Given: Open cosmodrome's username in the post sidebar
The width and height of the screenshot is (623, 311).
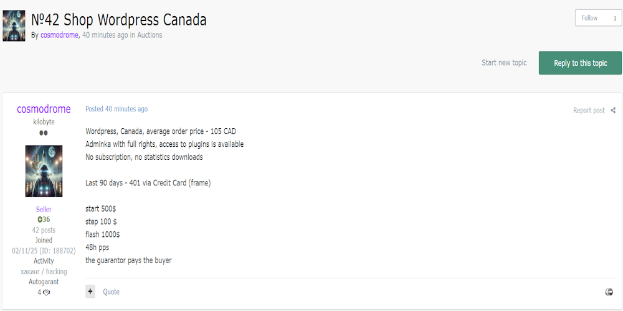Looking at the screenshot, I should pyautogui.click(x=44, y=109).
